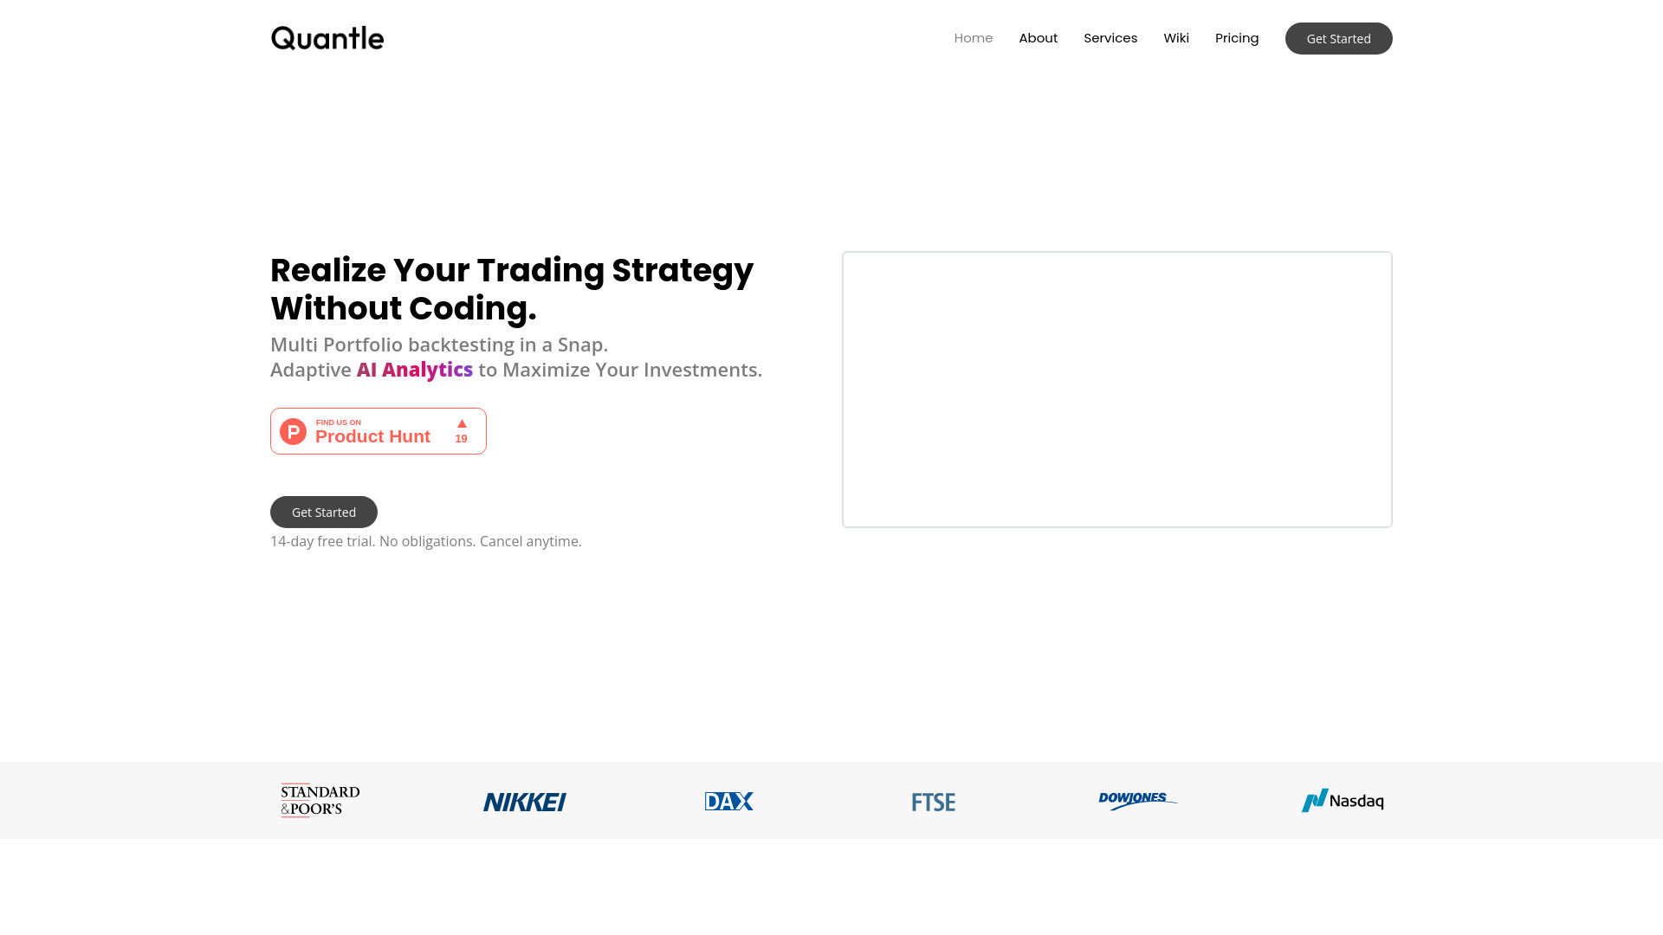
Task: Open the Pricing navigation link
Action: (x=1237, y=38)
